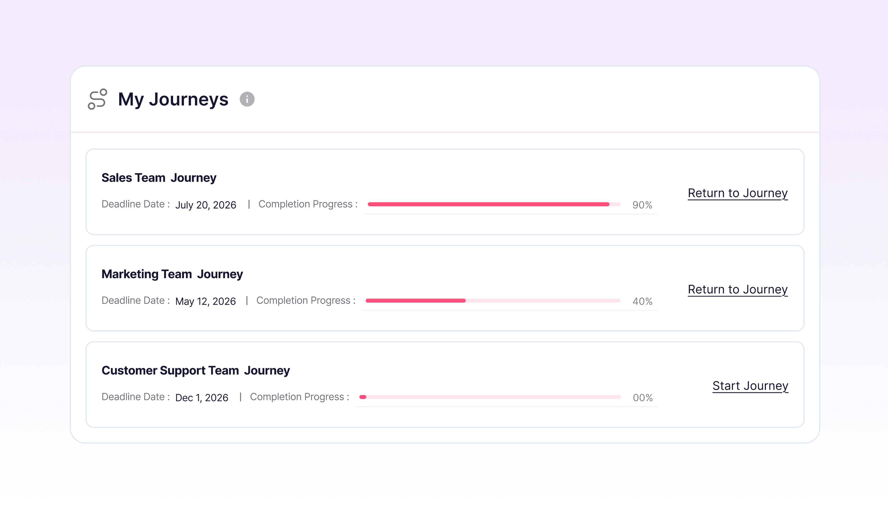888x507 pixels.
Task: Click the Marketing Team progress bar
Action: 493,301
